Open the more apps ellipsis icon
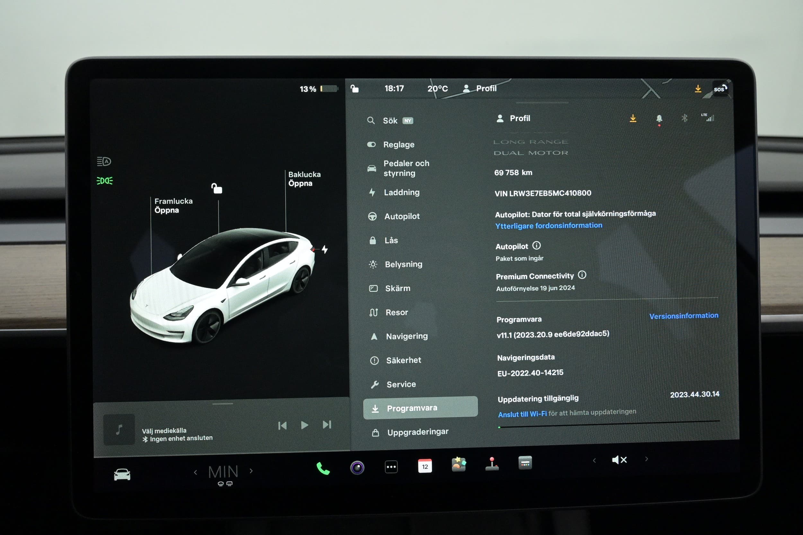This screenshot has height=535, width=803. click(391, 467)
